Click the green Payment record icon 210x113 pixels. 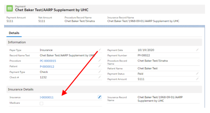tap(10, 8)
